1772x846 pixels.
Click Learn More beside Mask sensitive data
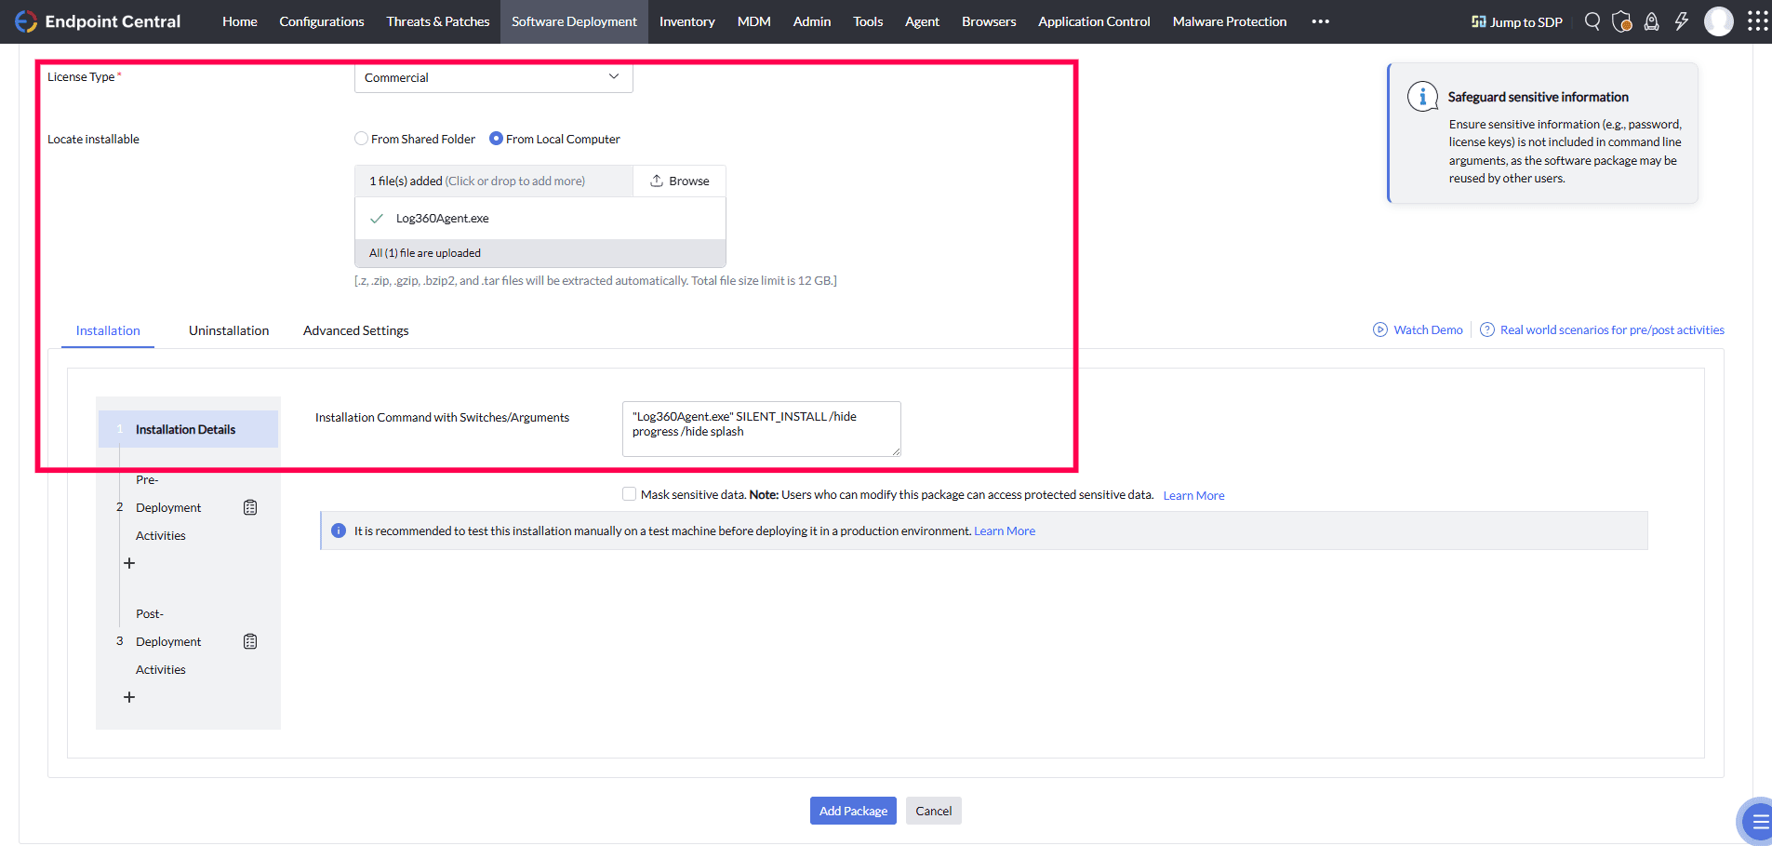click(1193, 495)
